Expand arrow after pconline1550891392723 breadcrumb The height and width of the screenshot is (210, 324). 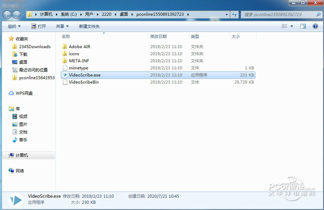[x=188, y=14]
